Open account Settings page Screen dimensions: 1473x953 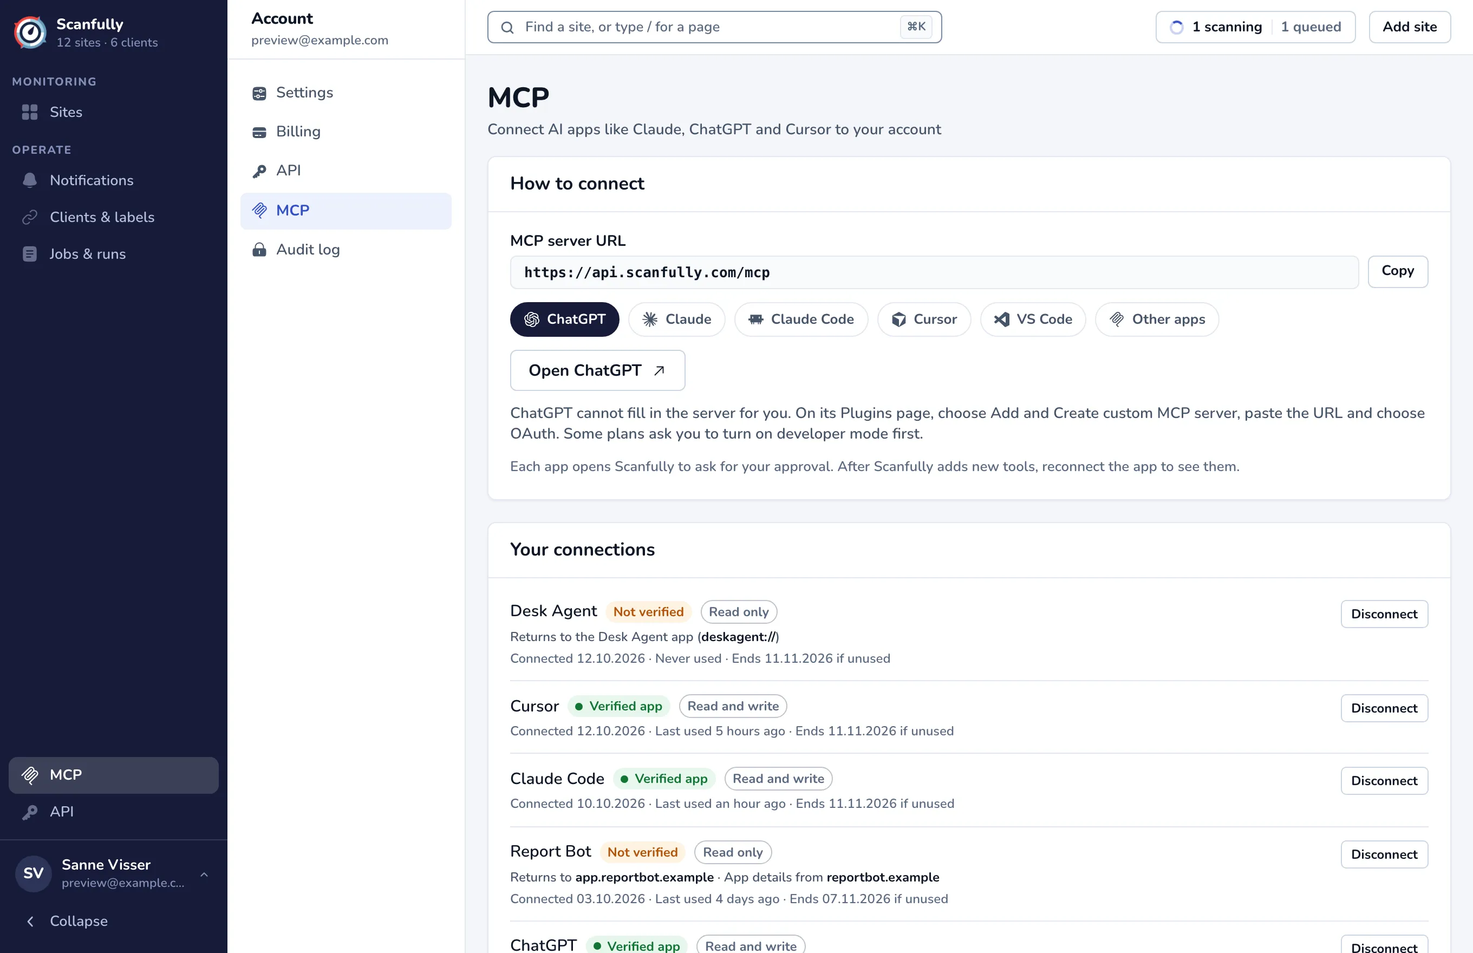point(346,93)
